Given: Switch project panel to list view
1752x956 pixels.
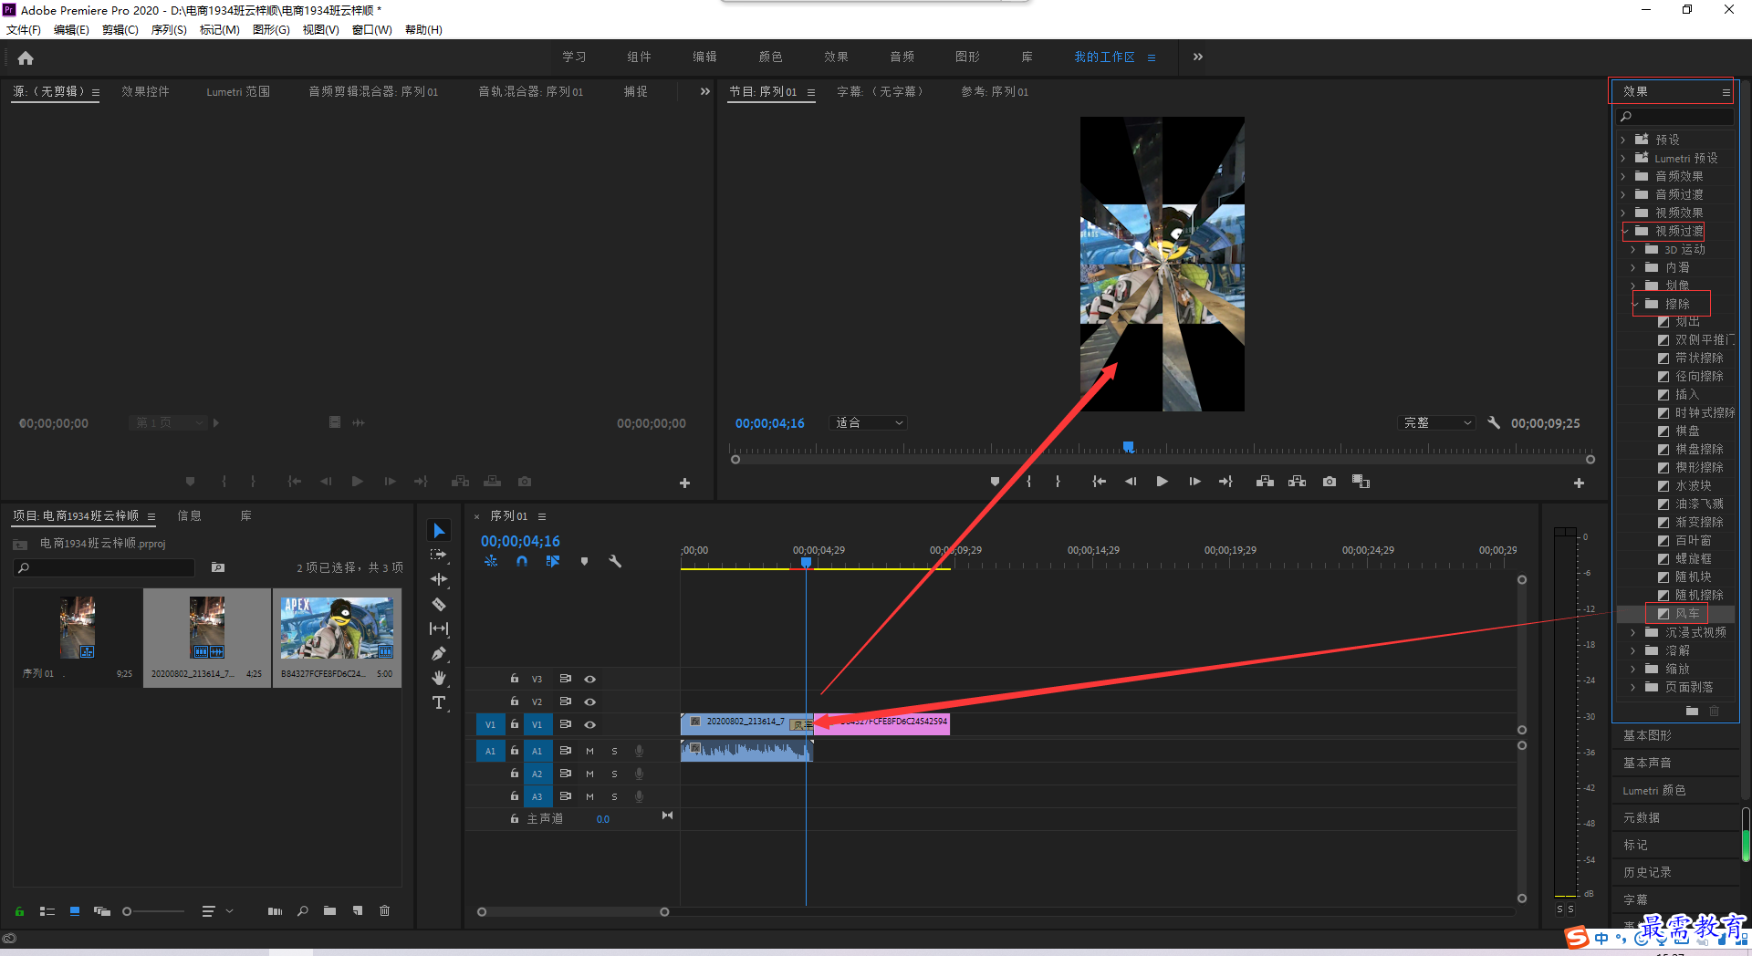Looking at the screenshot, I should (x=47, y=911).
